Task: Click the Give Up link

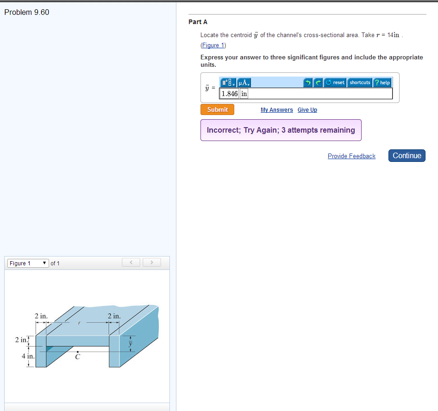Action: coord(307,109)
